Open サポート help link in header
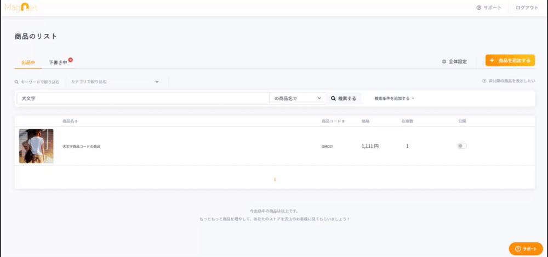 point(489,8)
